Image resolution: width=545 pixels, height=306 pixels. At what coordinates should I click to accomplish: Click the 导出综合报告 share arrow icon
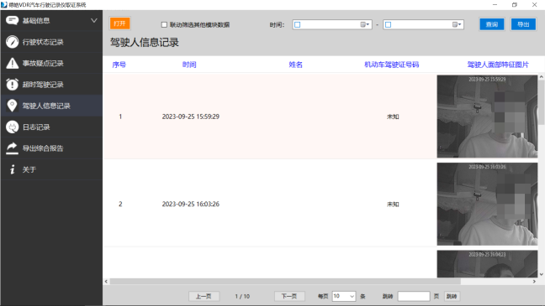pyautogui.click(x=12, y=148)
